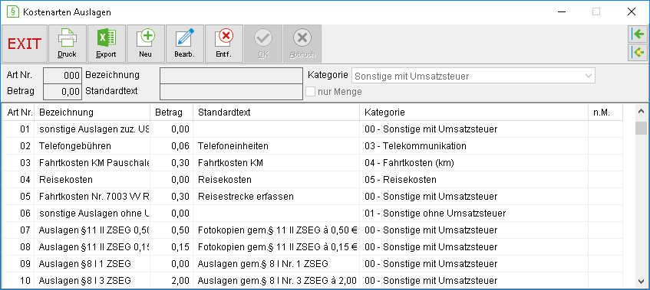Image resolution: width=650 pixels, height=290 pixels.
Task: Select the Auslagen §8 I 3 ZSEG row
Action: pyautogui.click(x=313, y=281)
